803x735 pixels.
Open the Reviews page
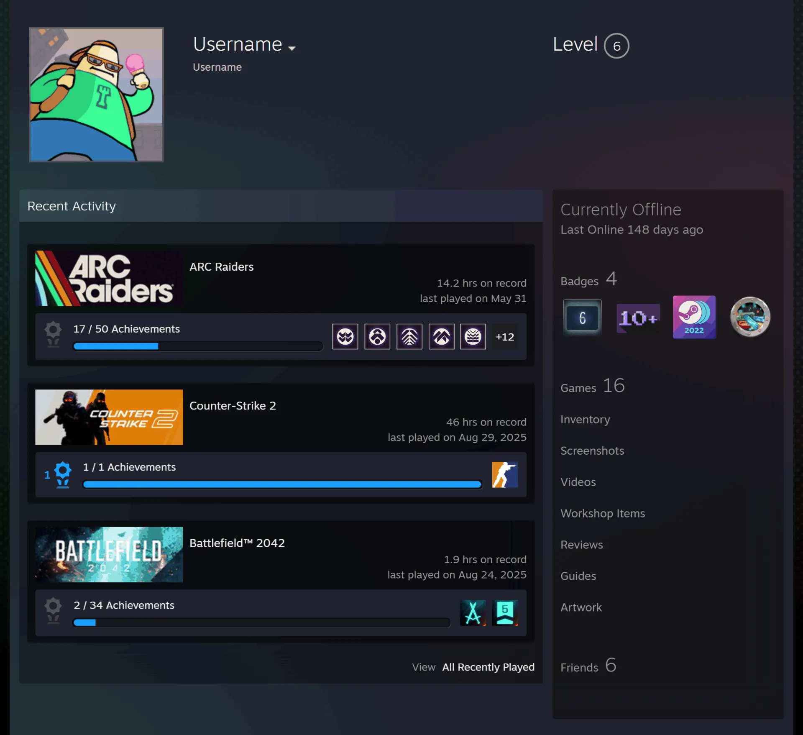tap(581, 545)
